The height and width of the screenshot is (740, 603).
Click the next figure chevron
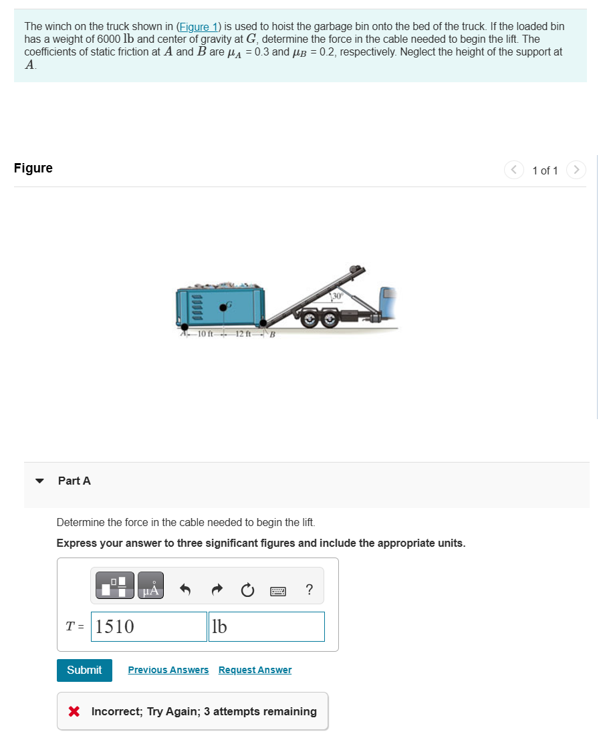pos(576,170)
